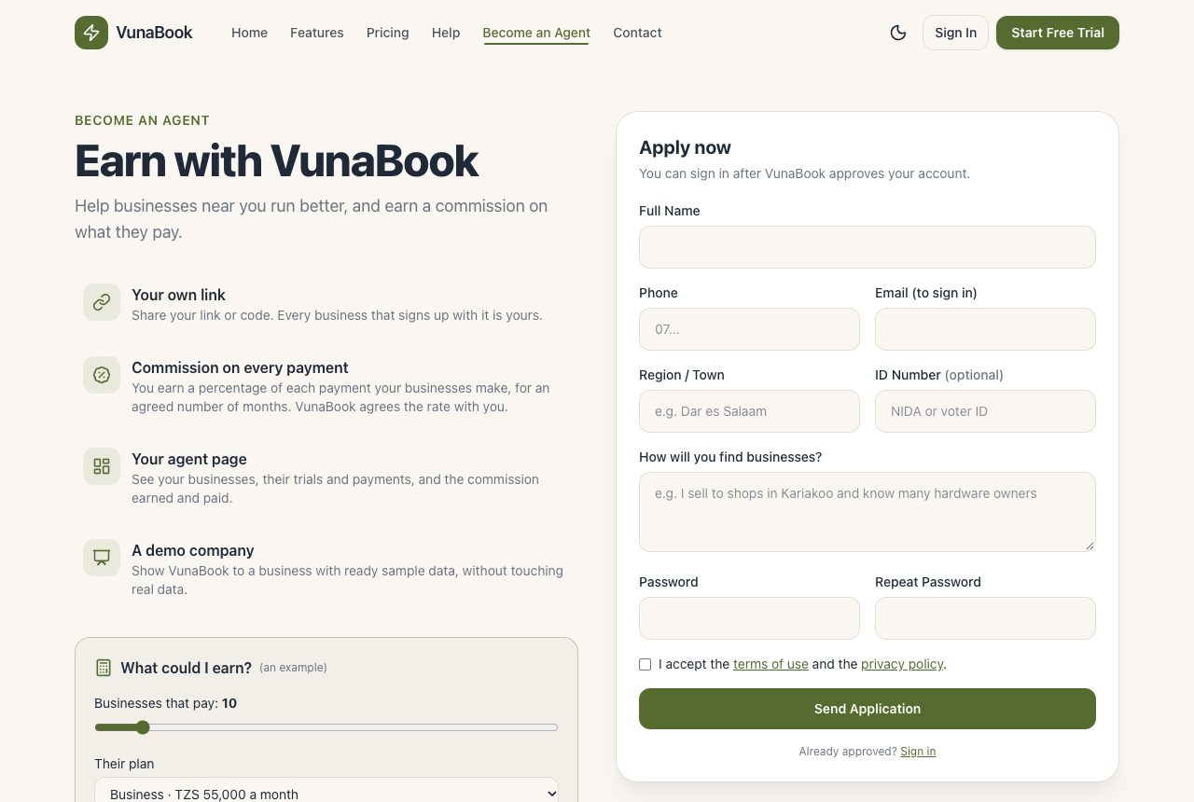The image size is (1194, 802).
Task: Click the Region / Town input
Action: pos(749,411)
